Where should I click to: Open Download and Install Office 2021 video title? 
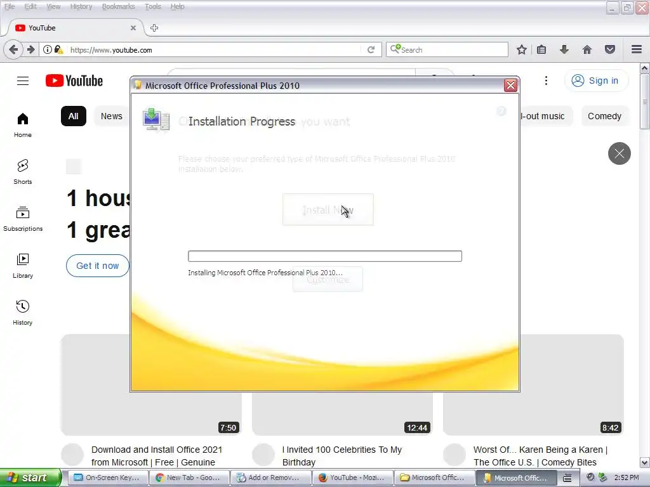point(157,456)
